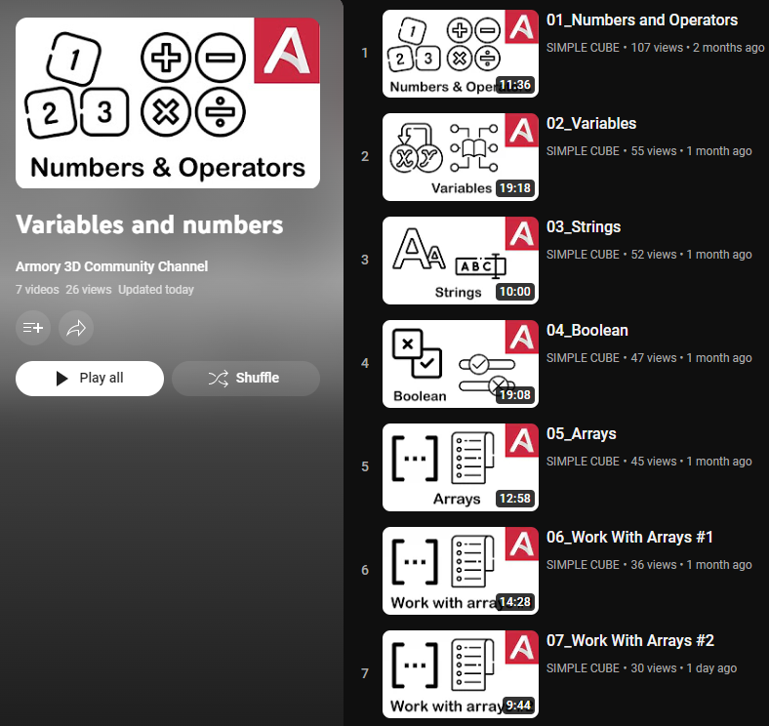Open the Work With Arrays #2 thumbnail
The width and height of the screenshot is (769, 726).
click(x=461, y=674)
